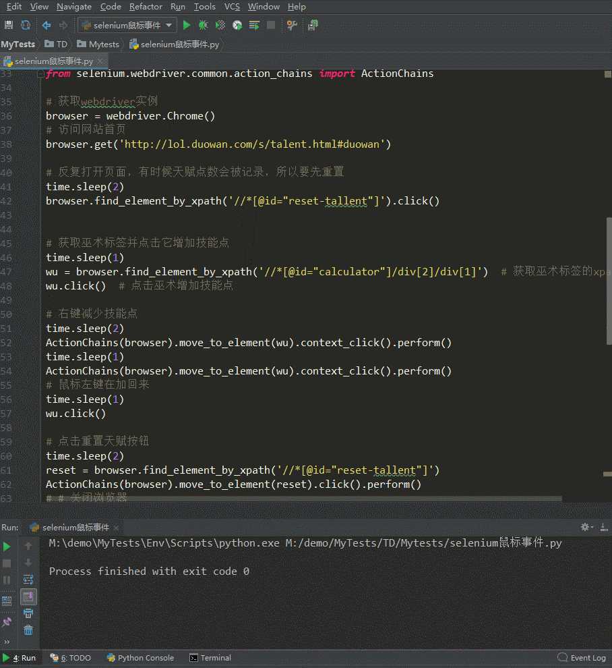
Task: Click the vertical editor scrollbar thumb
Action: tap(609, 281)
